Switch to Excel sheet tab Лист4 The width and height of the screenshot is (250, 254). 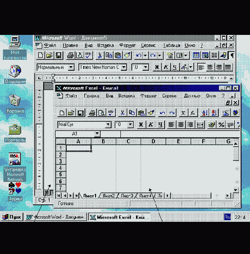tap(145, 196)
